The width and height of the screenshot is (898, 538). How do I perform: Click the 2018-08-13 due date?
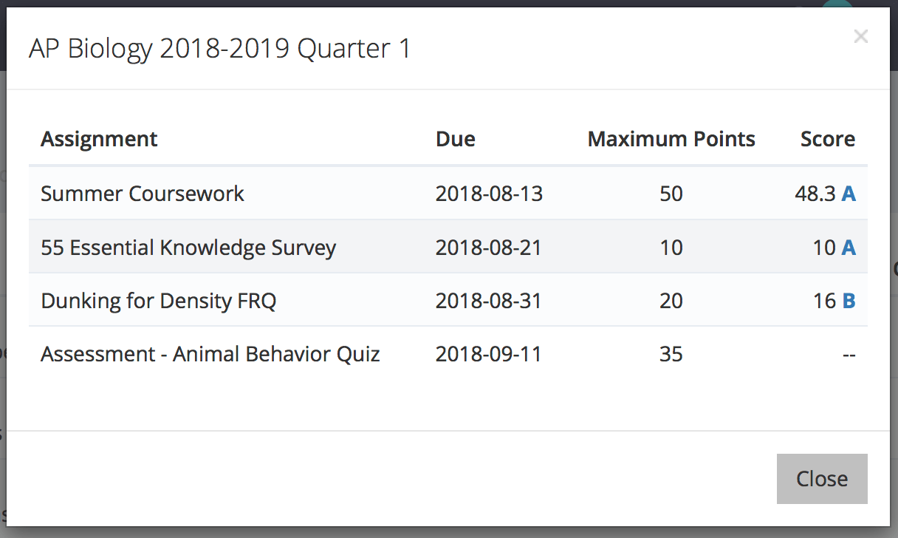[x=490, y=194]
